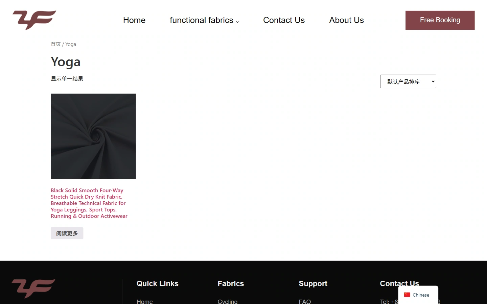Click the Yoga page heading
This screenshot has width=487, height=304.
[x=66, y=62]
